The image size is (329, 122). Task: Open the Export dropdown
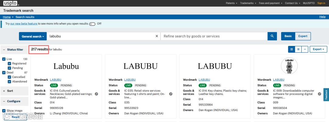coord(318,49)
